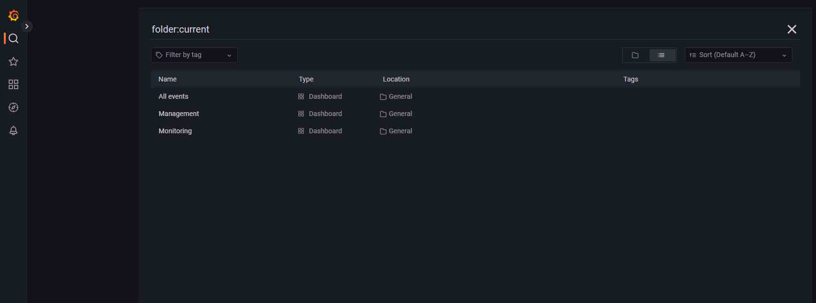The height and width of the screenshot is (303, 816).
Task: Open the Filter by tag dropdown
Action: [x=194, y=55]
